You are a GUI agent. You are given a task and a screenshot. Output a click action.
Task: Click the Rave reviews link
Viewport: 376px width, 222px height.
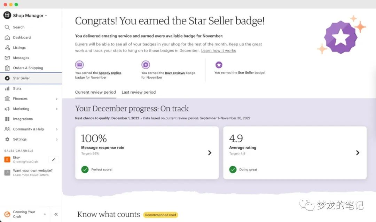[175, 73]
